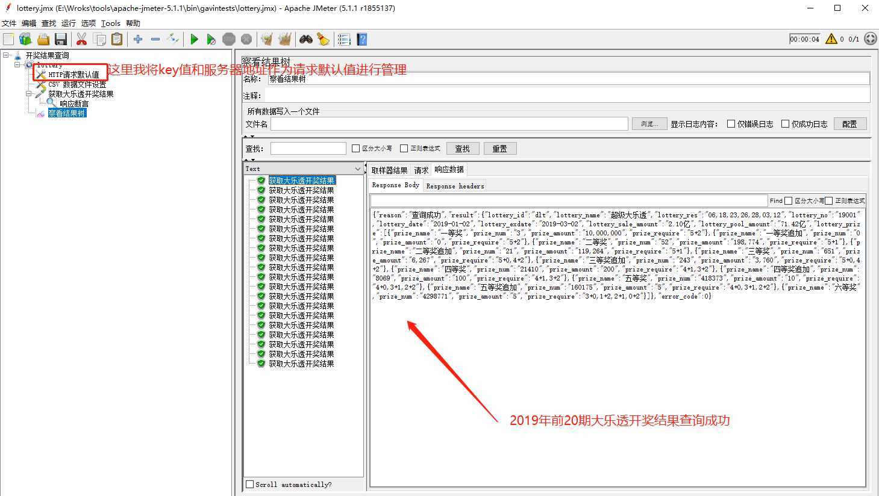Click the Open file folder icon
Screen dimensions: 879x496
point(43,39)
